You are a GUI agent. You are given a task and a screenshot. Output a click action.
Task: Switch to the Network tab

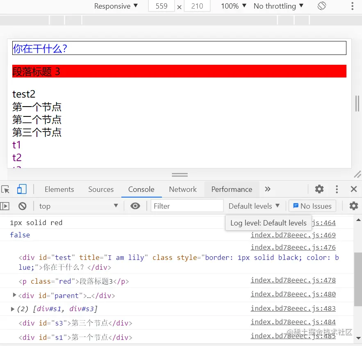coord(183,189)
